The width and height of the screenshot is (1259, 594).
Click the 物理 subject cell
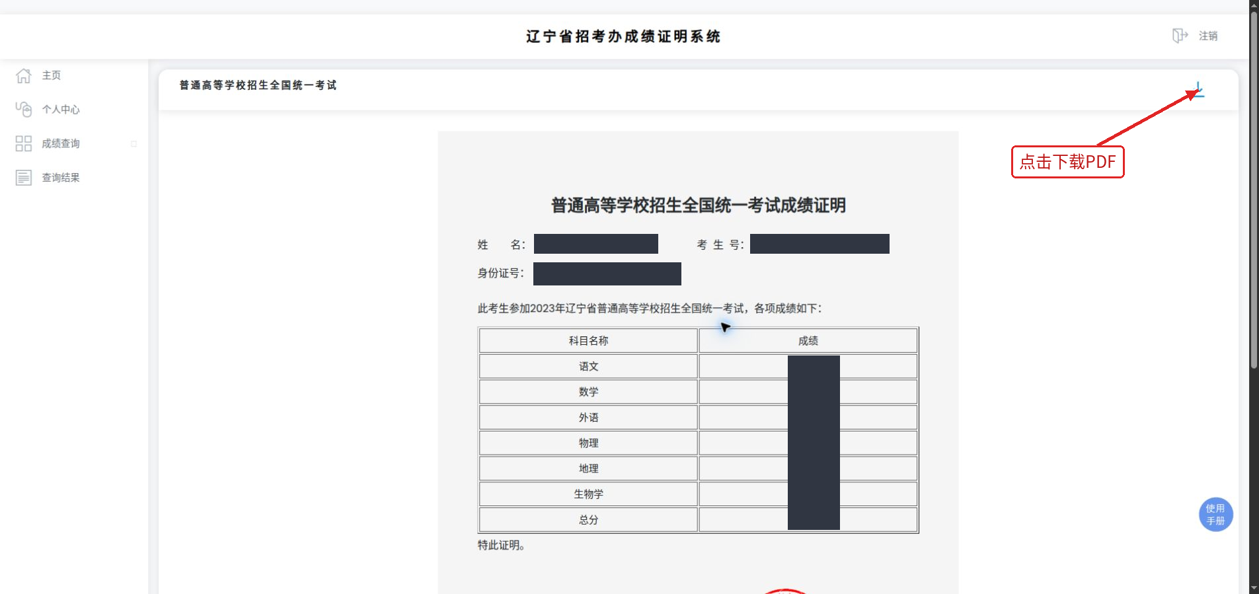coord(588,443)
